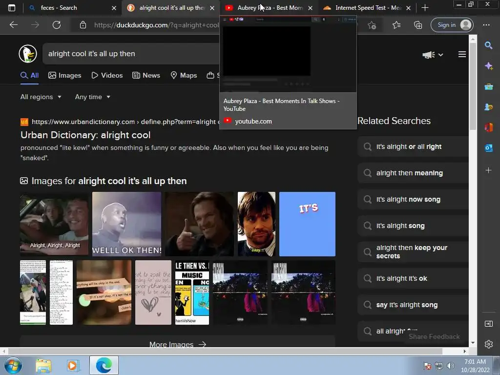500x375 pixels.
Task: Click the vertical page scrollbar thumb
Action: coord(473,86)
